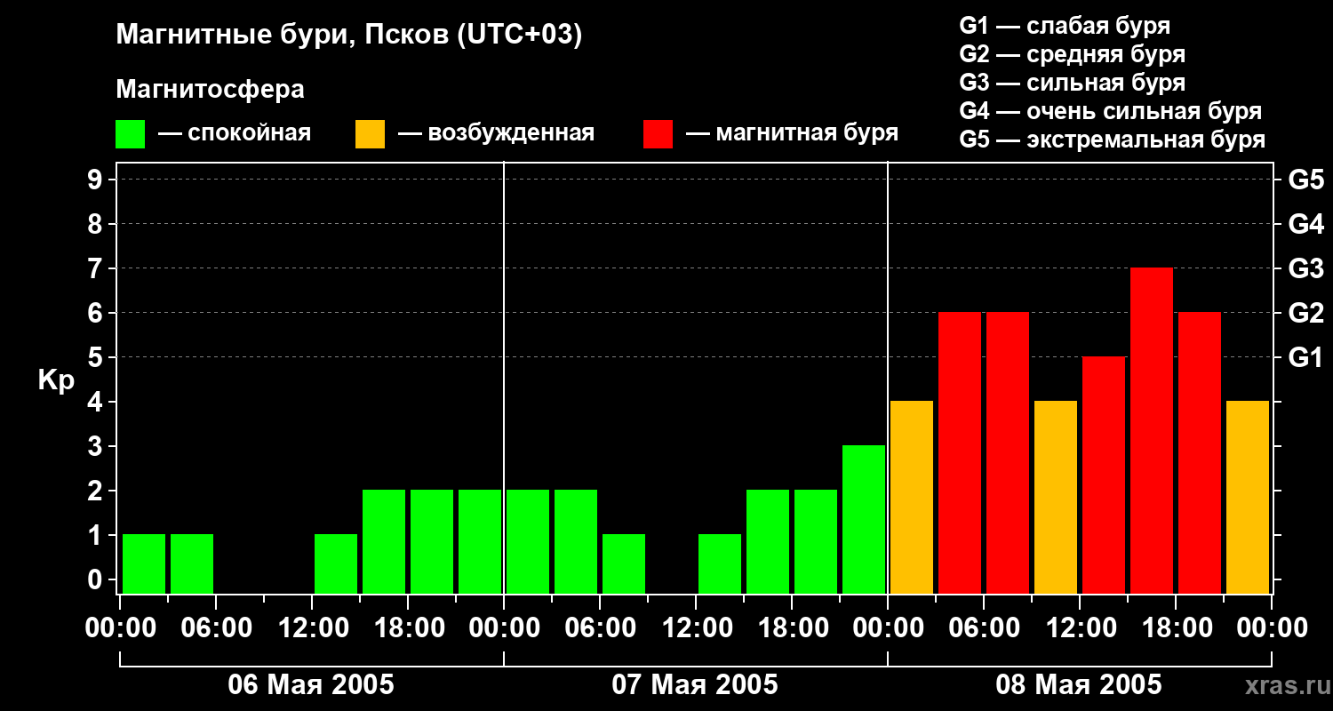Click the Kp axis value 3
This screenshot has width=1333, height=711.
pos(97,446)
